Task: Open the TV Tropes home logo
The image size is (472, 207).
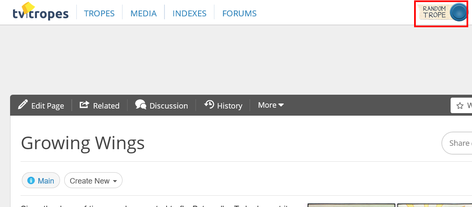Action: click(x=40, y=12)
